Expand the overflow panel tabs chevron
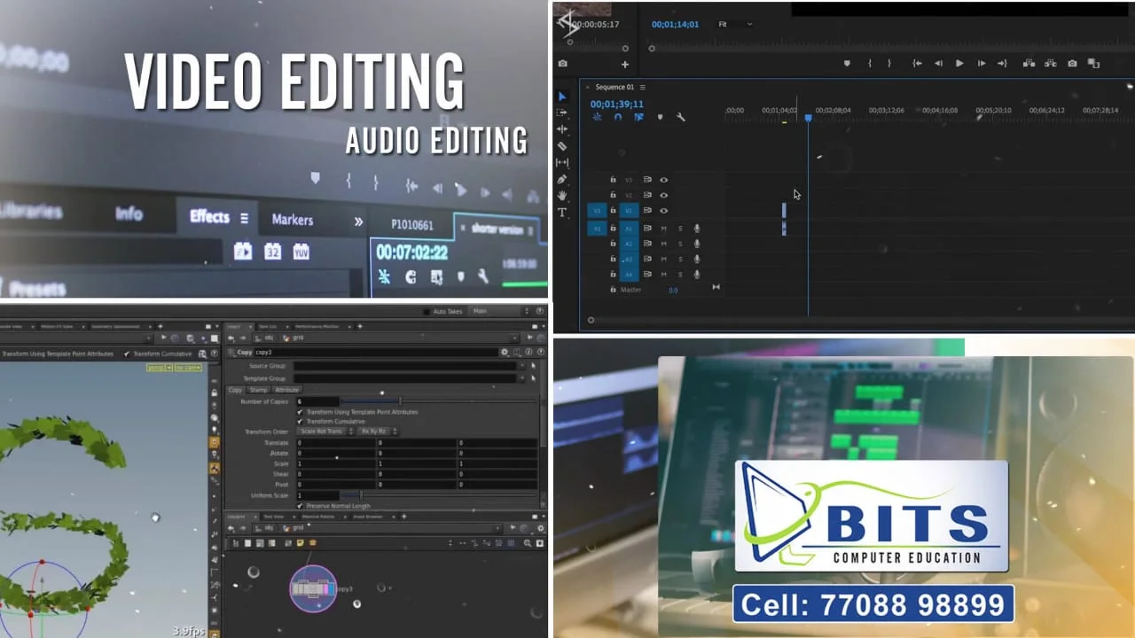 [358, 222]
